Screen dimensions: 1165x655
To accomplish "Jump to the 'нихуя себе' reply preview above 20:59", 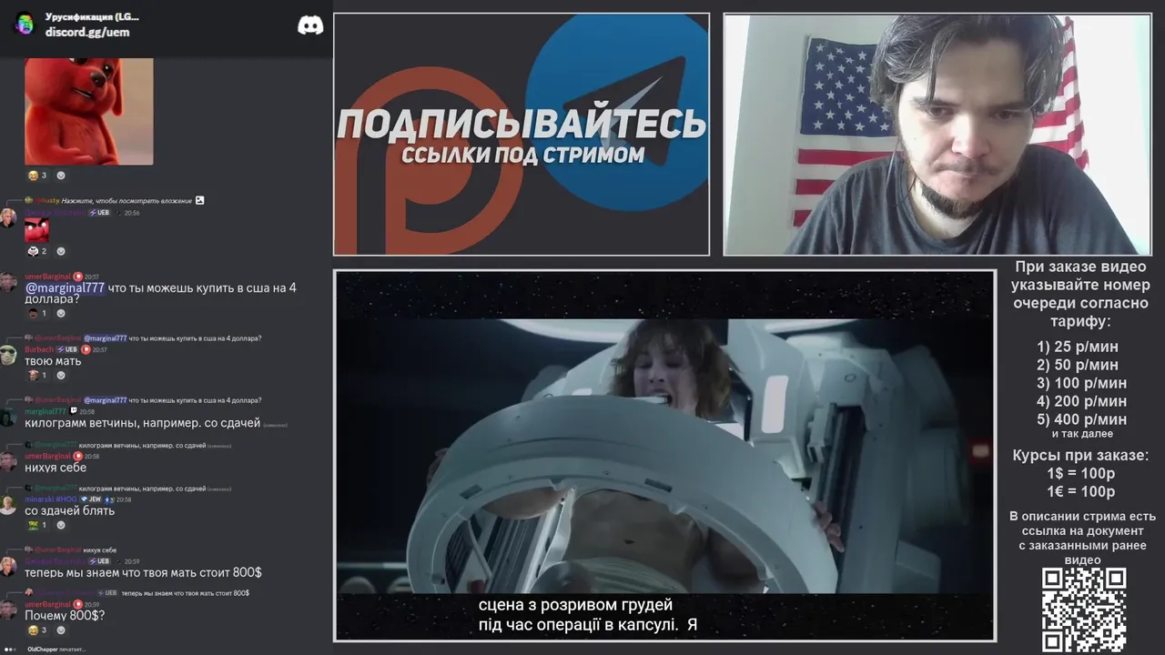I will pos(71,550).
